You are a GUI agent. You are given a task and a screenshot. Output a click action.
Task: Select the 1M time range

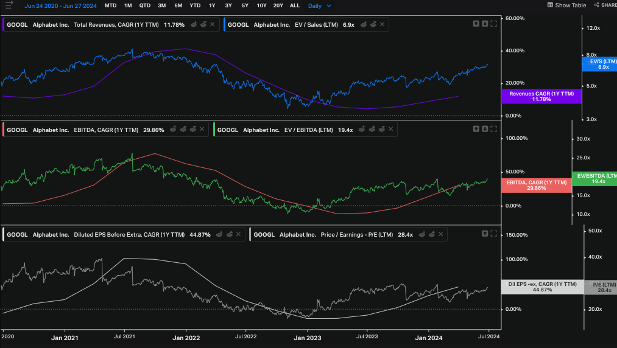pyautogui.click(x=128, y=5)
